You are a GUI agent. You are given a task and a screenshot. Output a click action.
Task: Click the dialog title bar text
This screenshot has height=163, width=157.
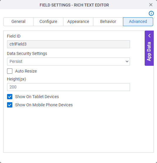74,5
